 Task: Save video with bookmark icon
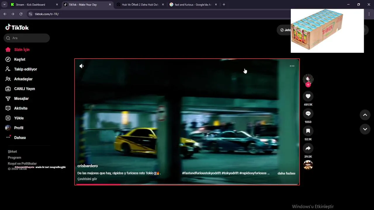click(308, 131)
